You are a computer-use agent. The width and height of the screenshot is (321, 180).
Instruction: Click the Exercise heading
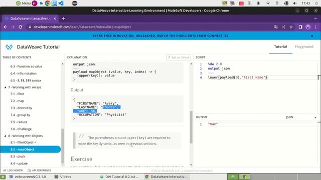coord(81,159)
